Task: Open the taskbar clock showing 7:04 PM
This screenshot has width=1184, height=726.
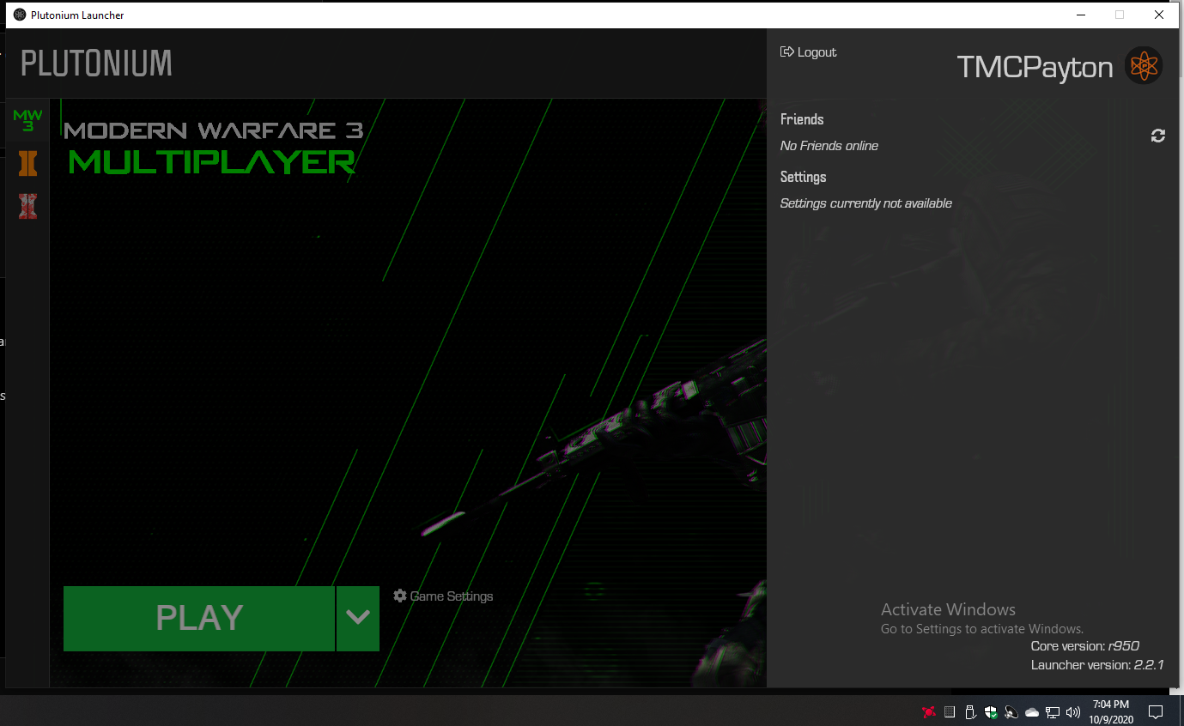Action: pos(1111,711)
